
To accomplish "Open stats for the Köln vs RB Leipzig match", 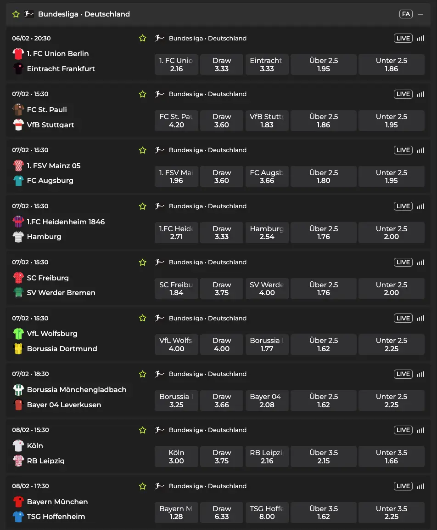I will coord(420,430).
